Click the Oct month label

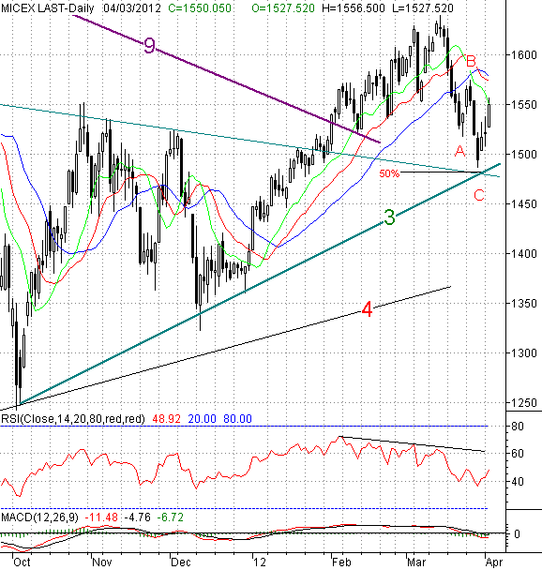click(x=22, y=562)
